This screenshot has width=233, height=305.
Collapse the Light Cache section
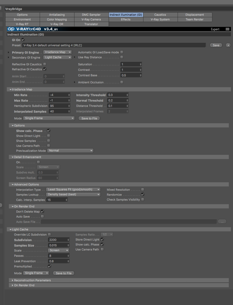10,230
